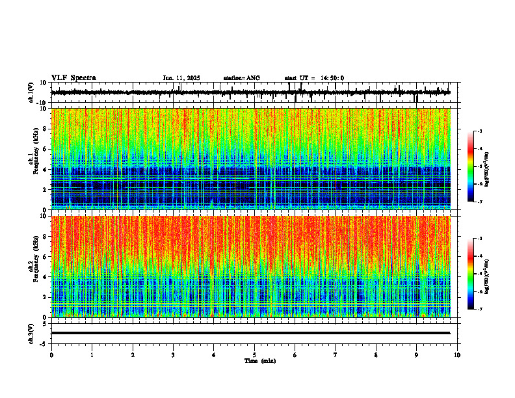
Task: Click the time axis tick label "3"
Action: click(x=173, y=355)
